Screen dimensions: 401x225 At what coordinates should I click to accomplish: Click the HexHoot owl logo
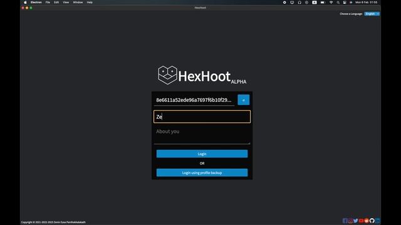[167, 75]
